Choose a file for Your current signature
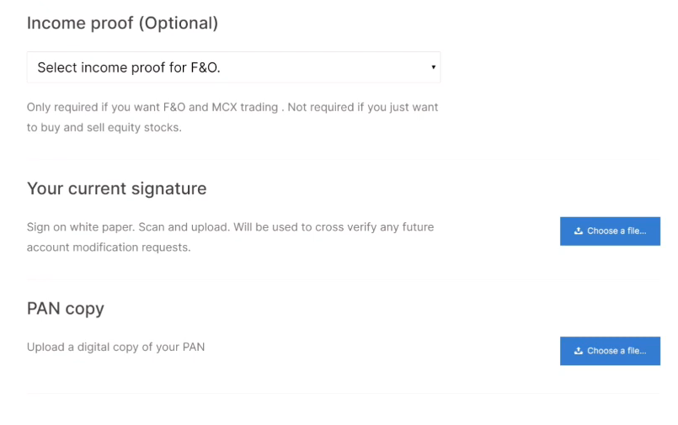The height and width of the screenshot is (425, 678). coord(610,231)
